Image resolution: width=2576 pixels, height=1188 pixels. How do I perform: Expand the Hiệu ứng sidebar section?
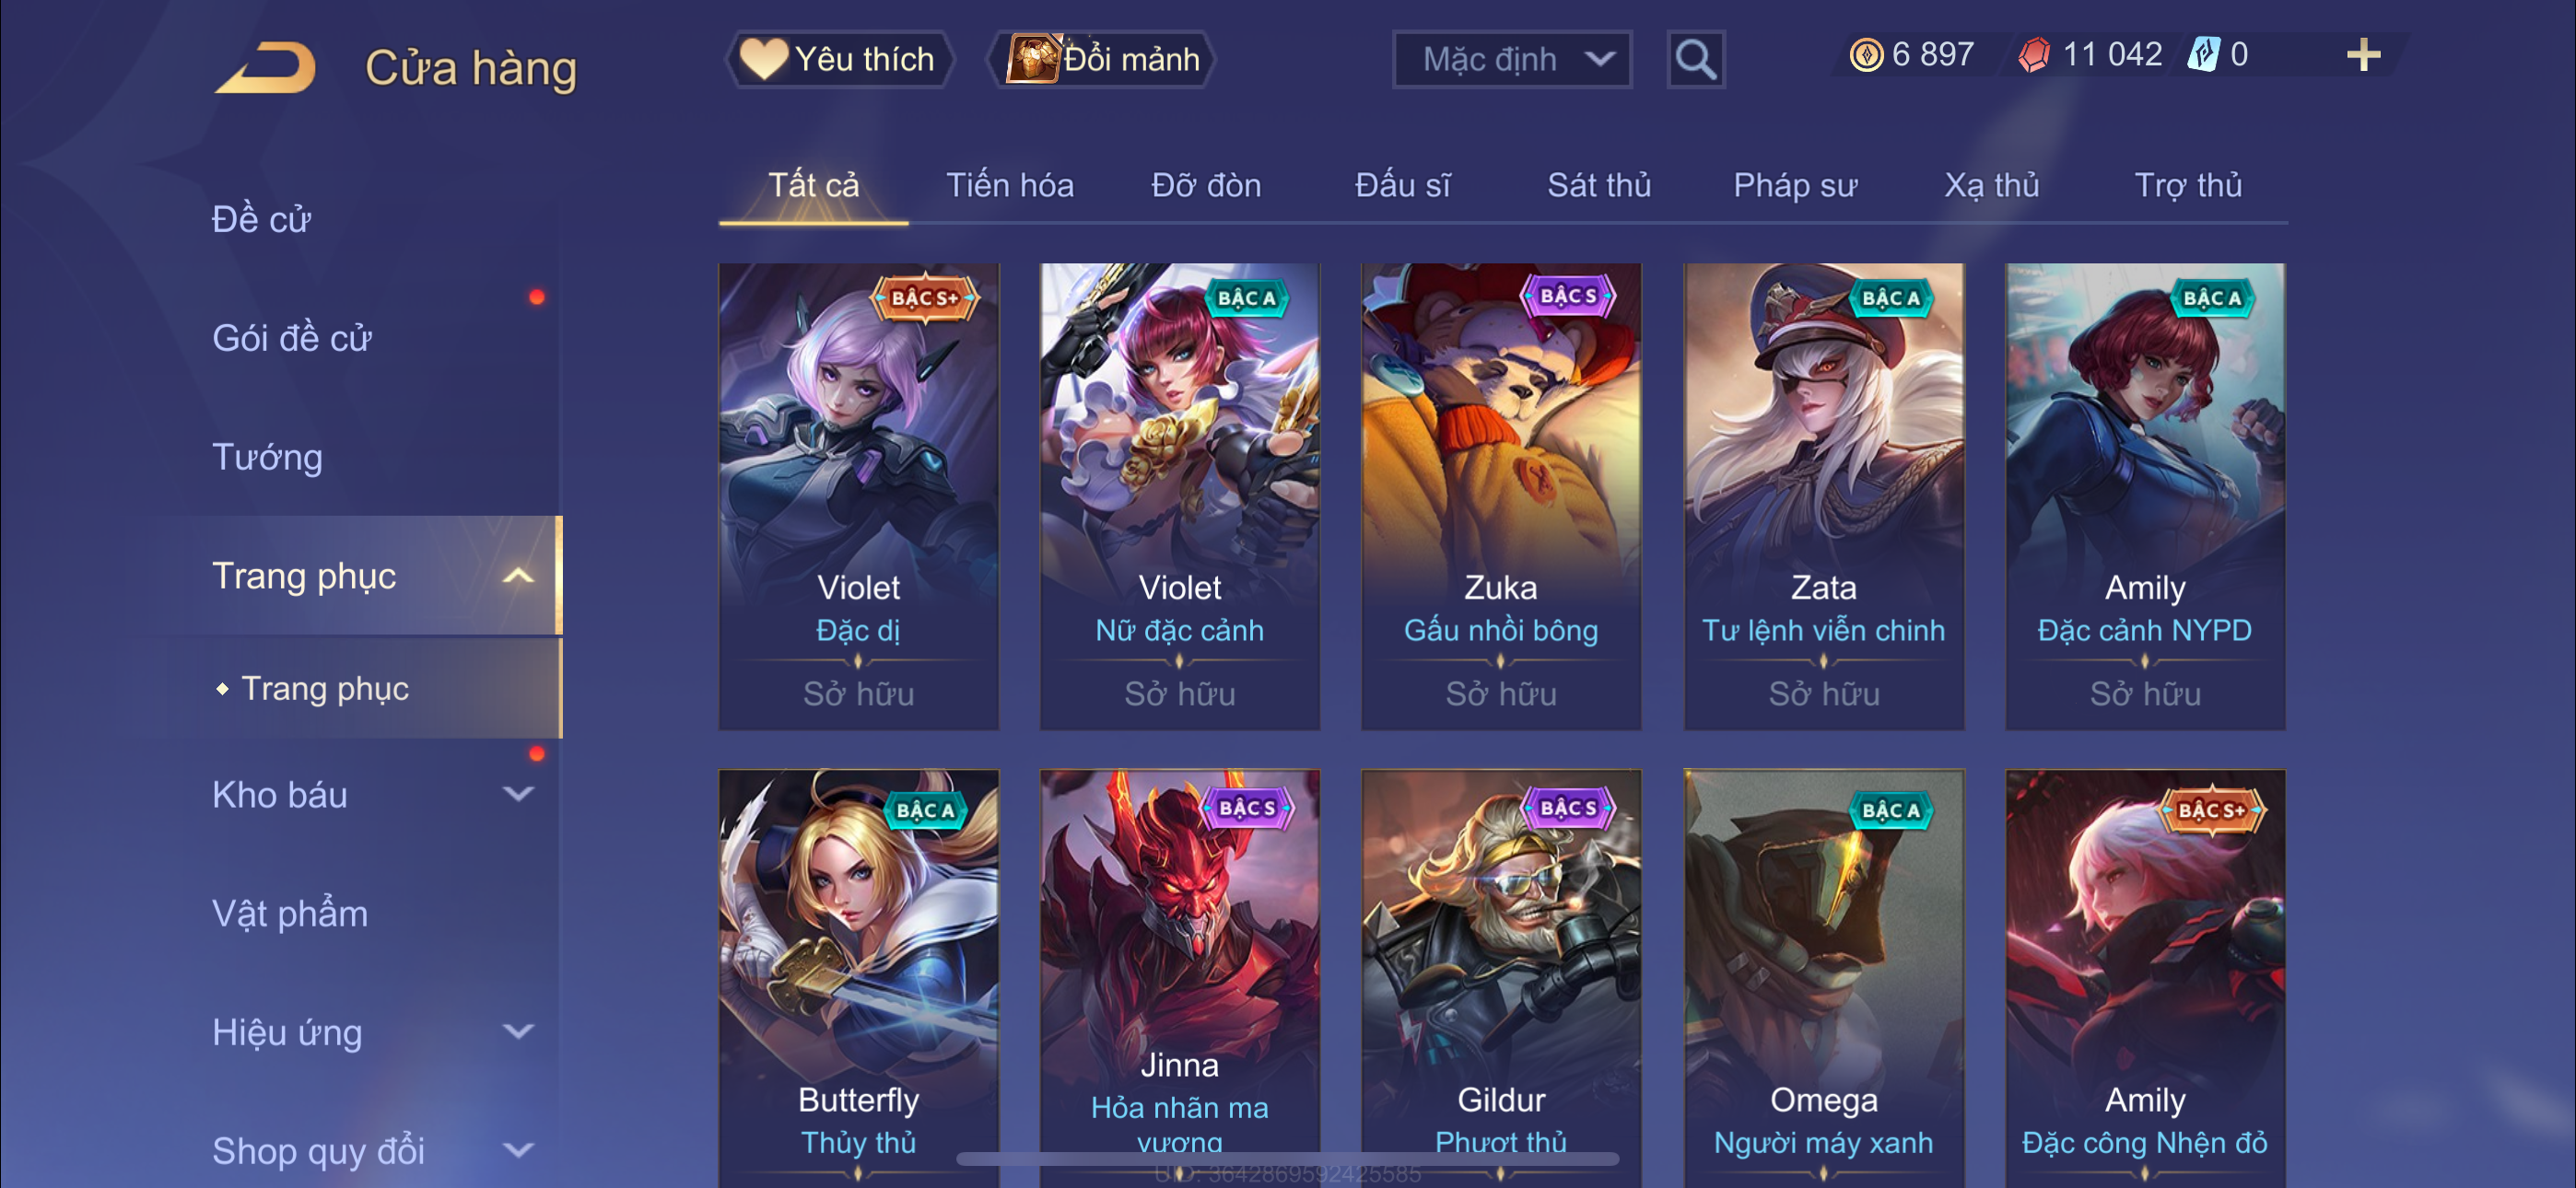[x=518, y=1032]
